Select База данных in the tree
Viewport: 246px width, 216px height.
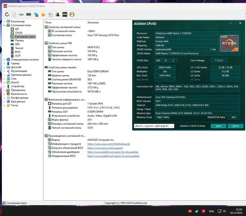pos(18,102)
